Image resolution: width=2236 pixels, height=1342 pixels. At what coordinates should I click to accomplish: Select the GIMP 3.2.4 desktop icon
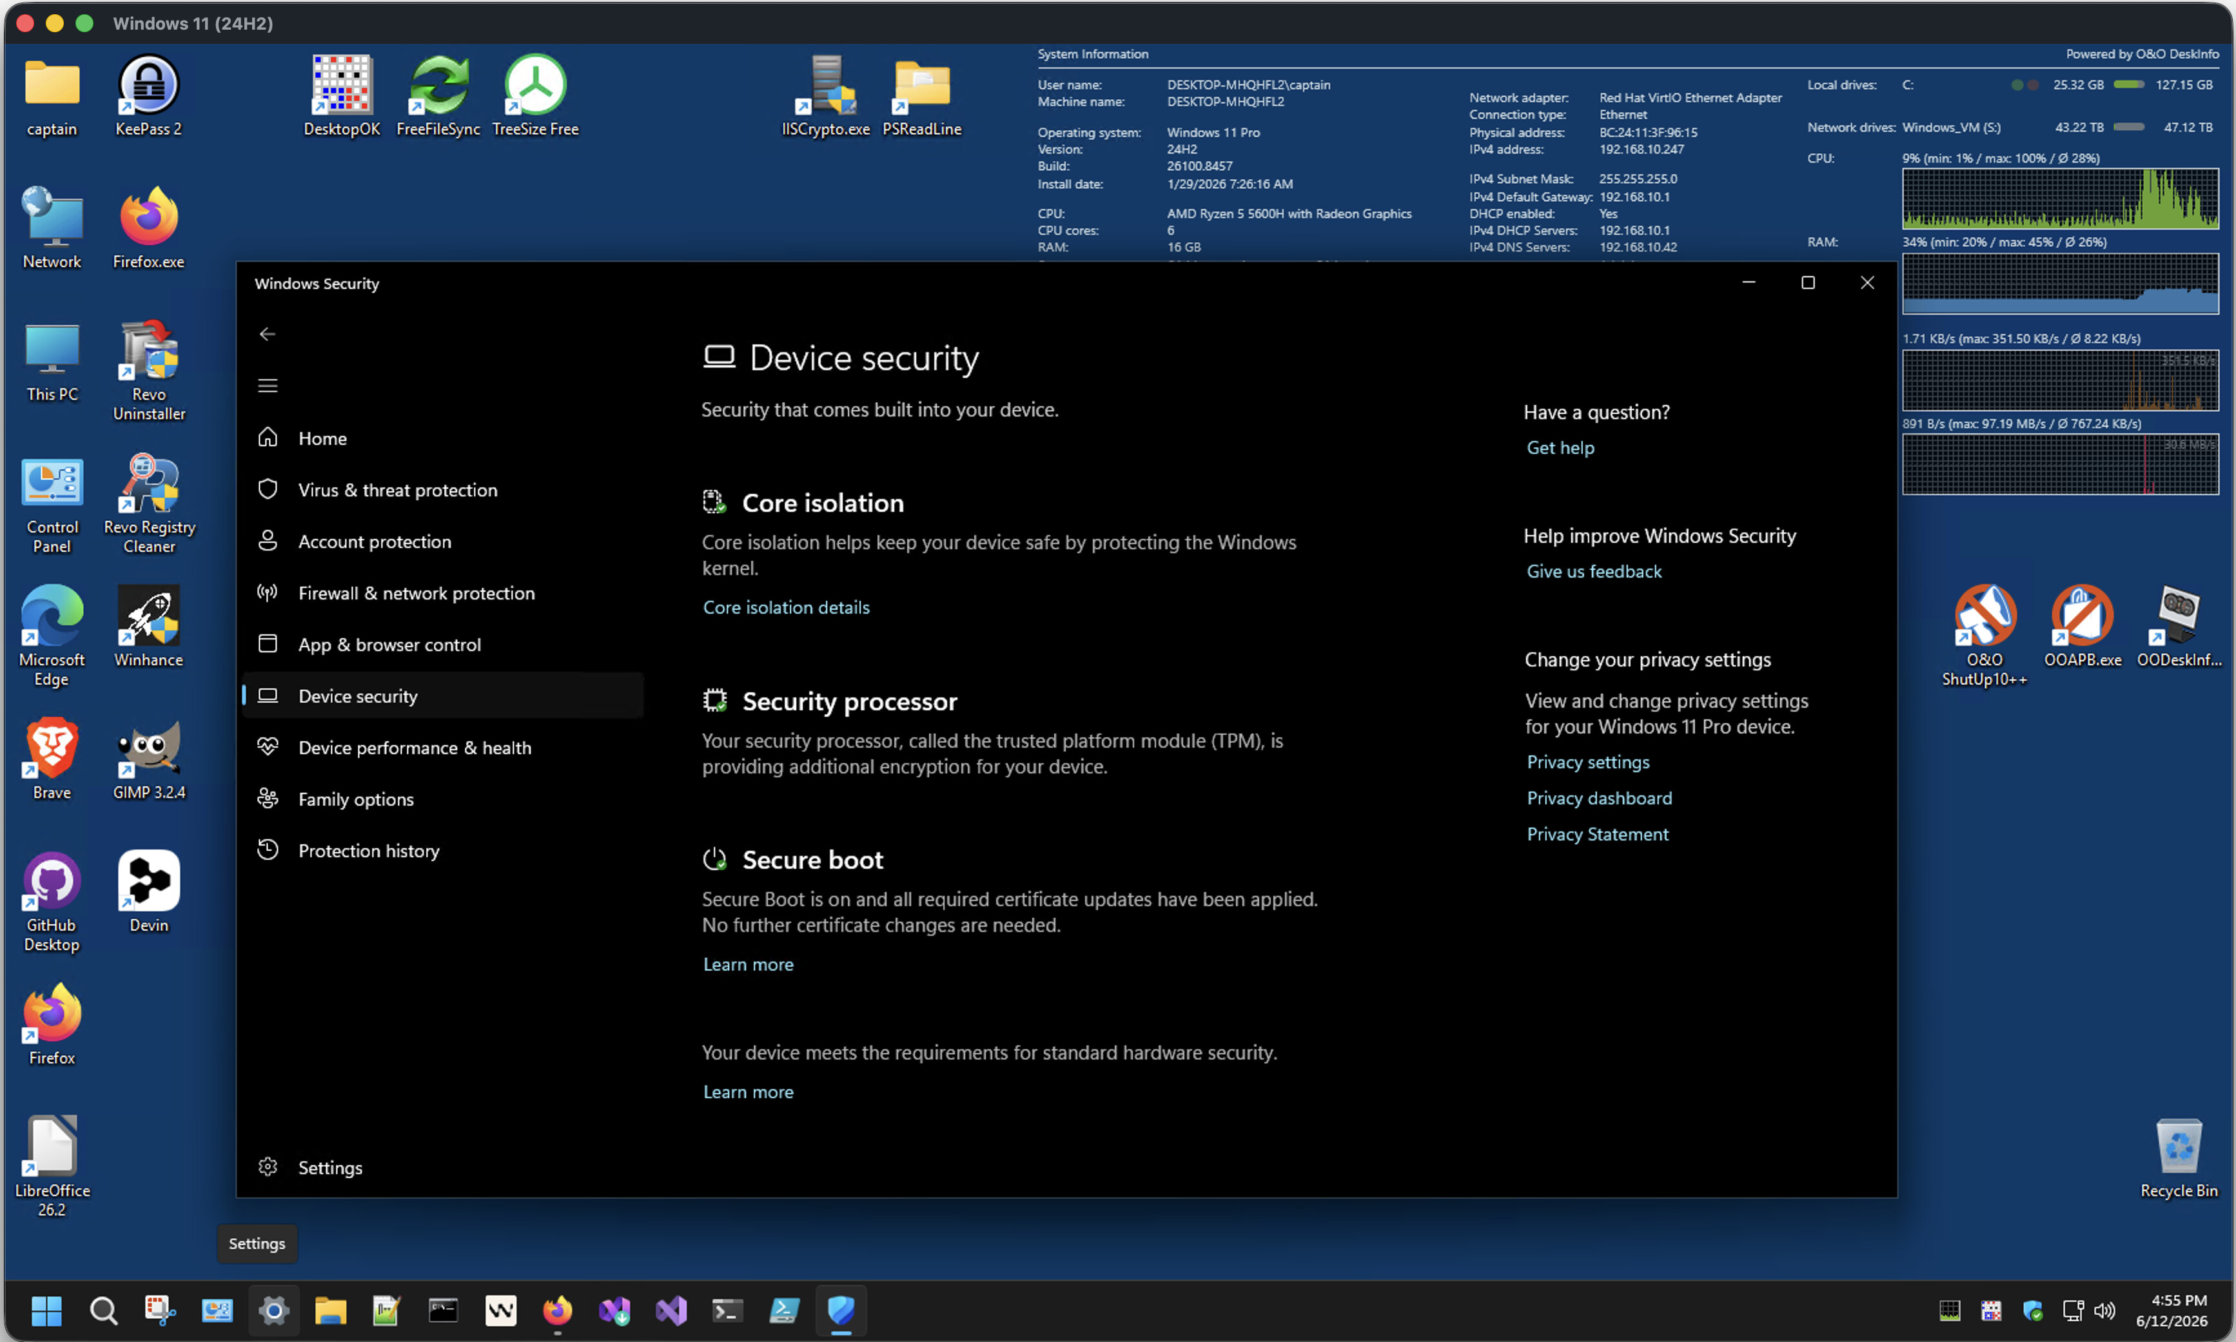(x=148, y=761)
